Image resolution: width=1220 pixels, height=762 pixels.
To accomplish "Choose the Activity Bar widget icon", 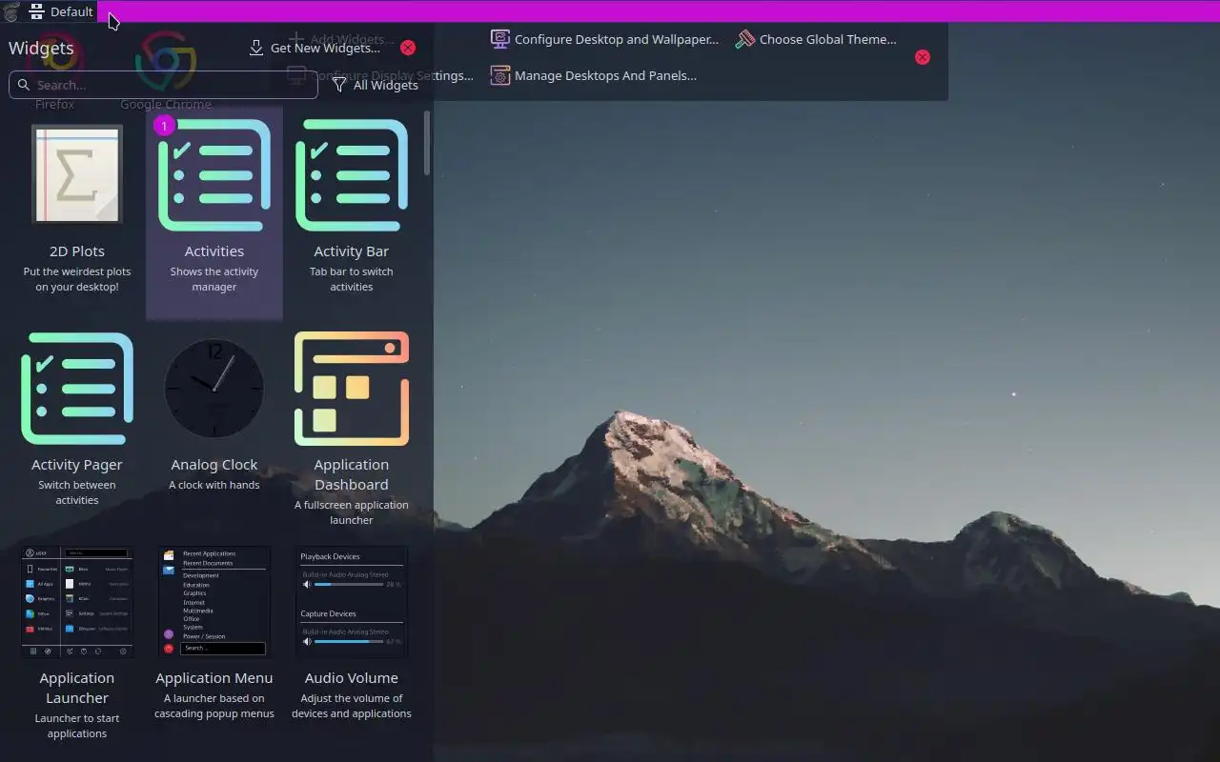I will 352,175.
